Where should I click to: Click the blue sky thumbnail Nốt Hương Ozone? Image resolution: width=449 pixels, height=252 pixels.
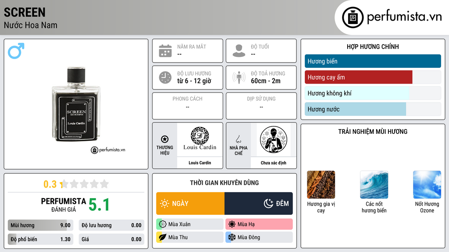click(x=427, y=185)
